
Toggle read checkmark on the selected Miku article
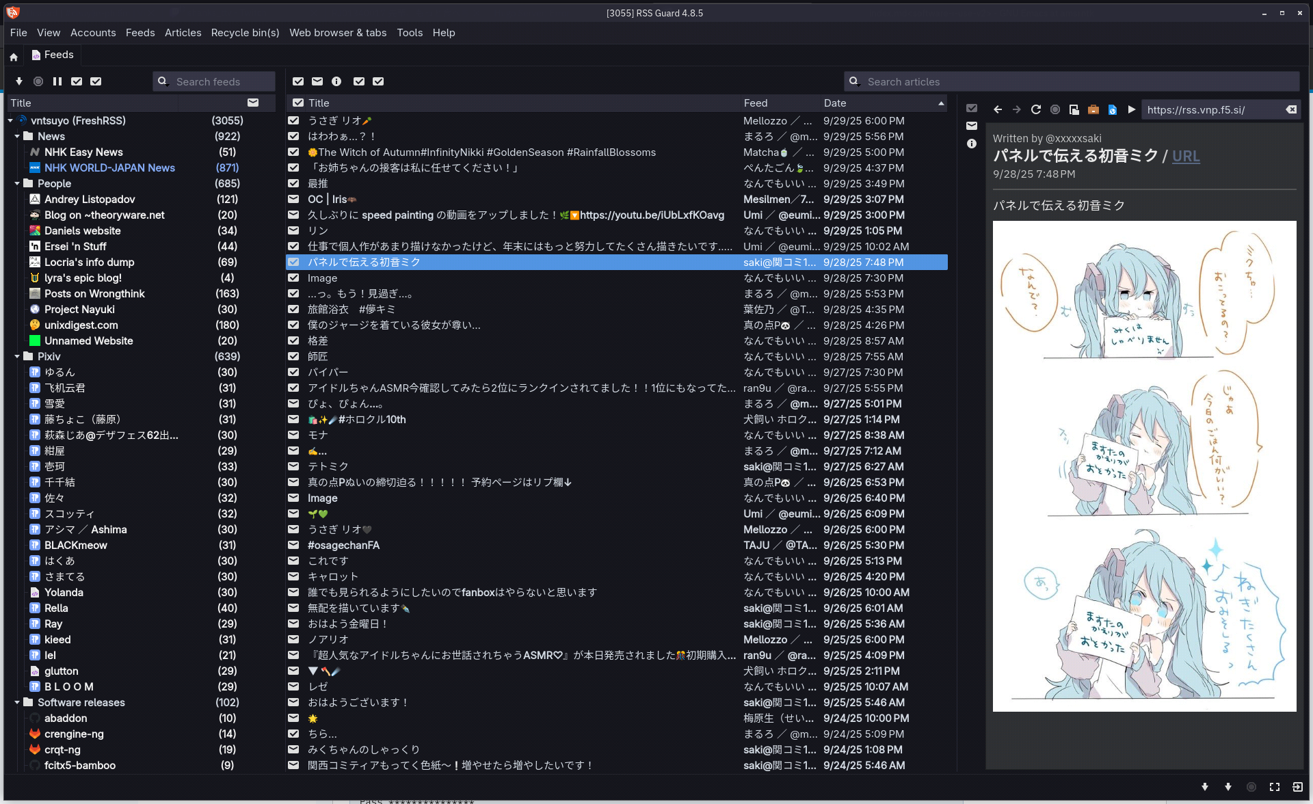(x=293, y=262)
